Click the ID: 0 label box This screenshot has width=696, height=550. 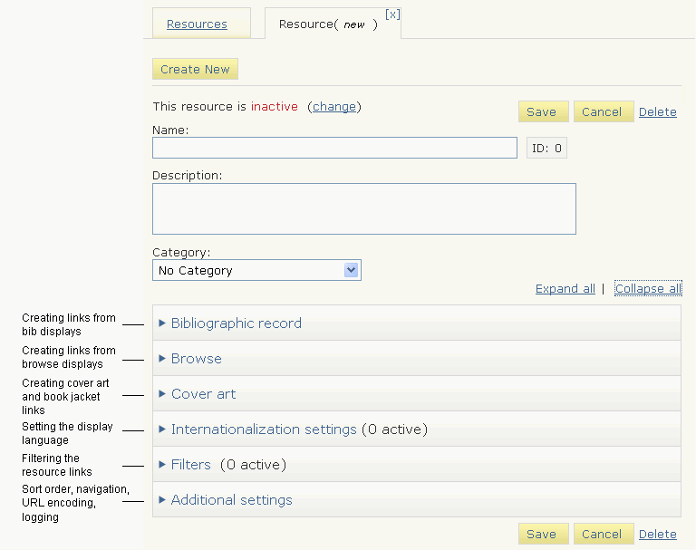coord(546,148)
